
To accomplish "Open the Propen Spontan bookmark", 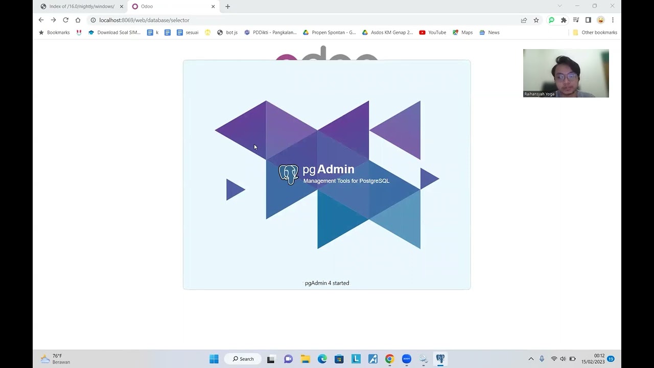I will [329, 32].
